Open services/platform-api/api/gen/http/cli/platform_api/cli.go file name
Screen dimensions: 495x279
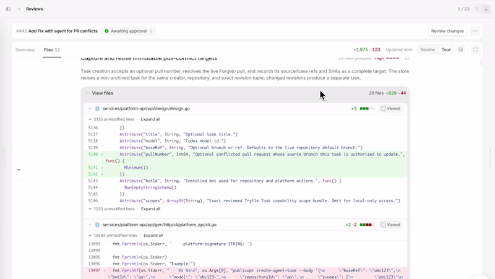160,225
